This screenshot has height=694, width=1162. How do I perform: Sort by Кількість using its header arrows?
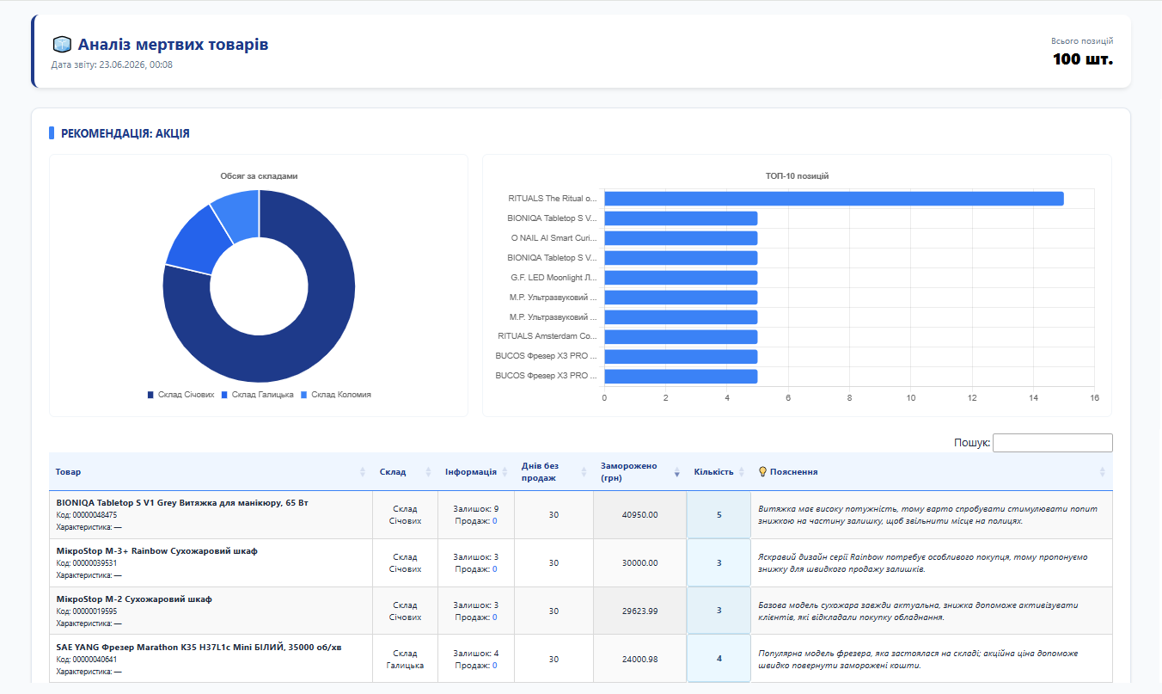click(x=741, y=472)
